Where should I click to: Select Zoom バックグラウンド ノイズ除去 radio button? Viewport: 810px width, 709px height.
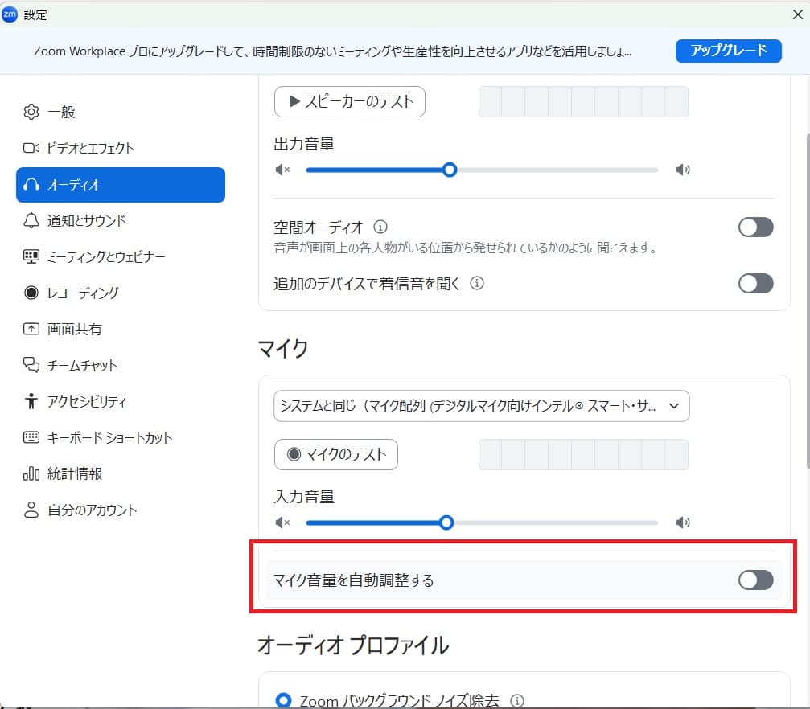283,701
